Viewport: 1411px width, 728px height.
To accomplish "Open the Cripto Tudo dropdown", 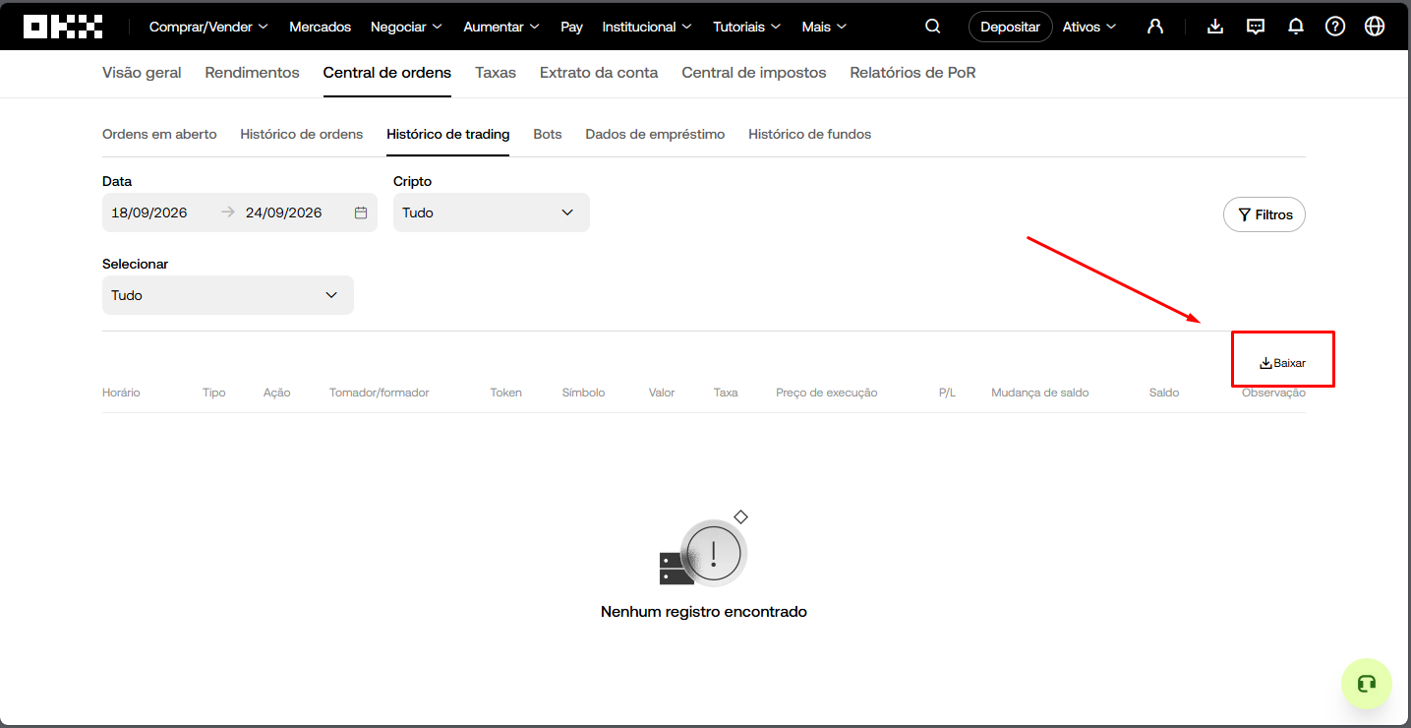I will pos(492,212).
